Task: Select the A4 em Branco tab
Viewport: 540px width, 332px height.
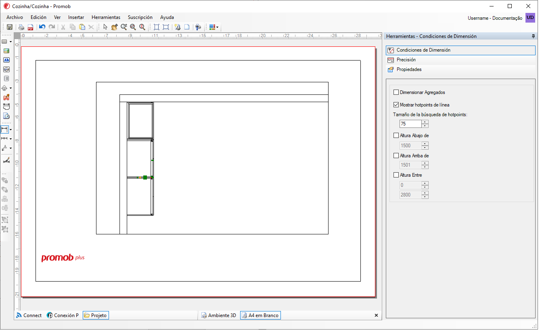Action: 260,315
